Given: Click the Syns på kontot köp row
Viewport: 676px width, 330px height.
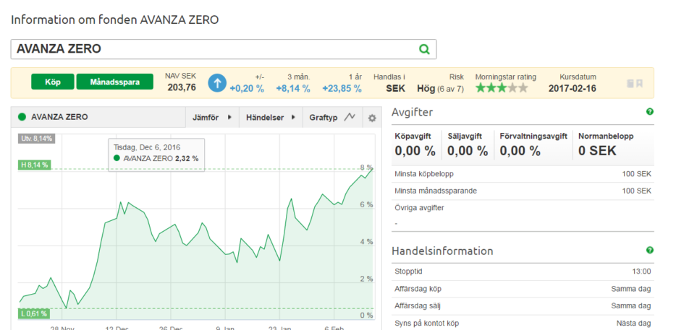Looking at the screenshot, I should tap(523, 323).
